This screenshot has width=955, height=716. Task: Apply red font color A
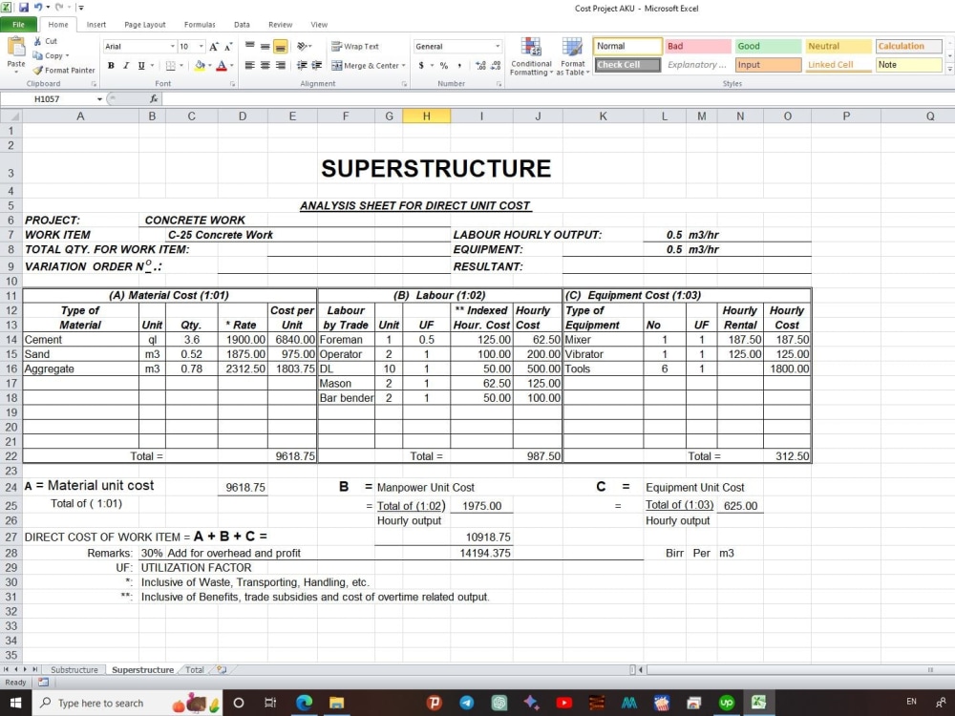(x=222, y=65)
